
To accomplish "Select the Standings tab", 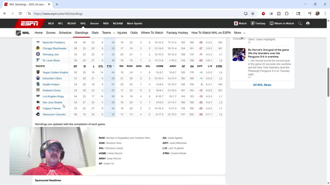I will [81, 33].
